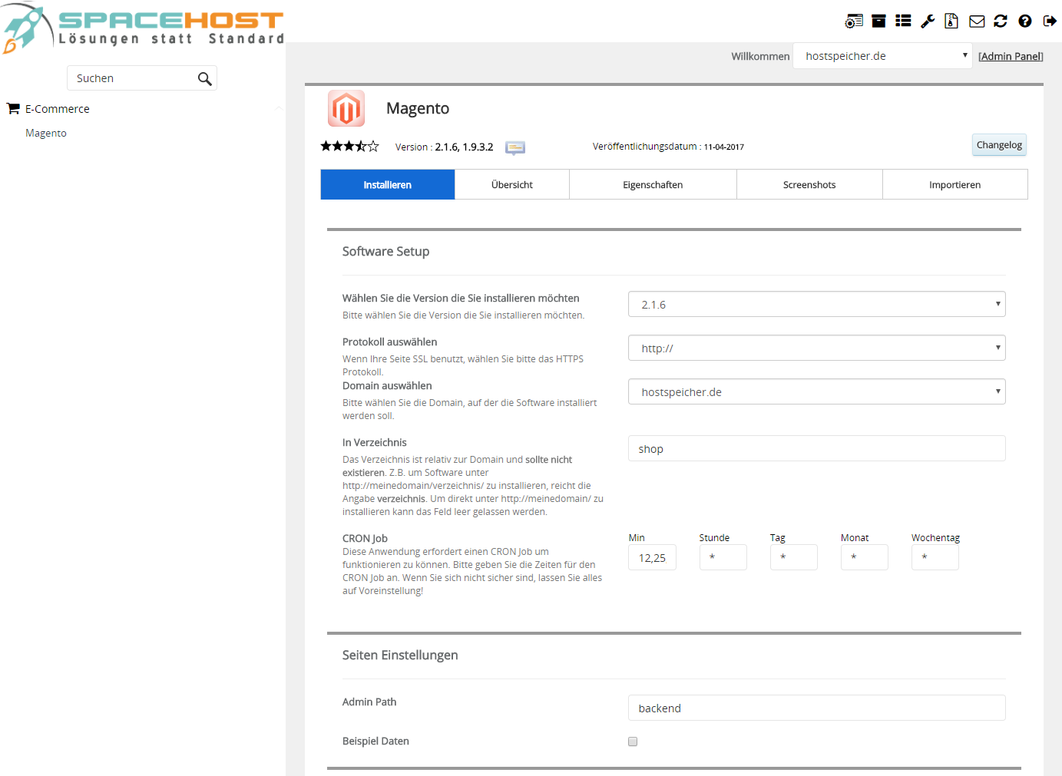Switch to the Importieren tab
1062x776 pixels.
955,185
